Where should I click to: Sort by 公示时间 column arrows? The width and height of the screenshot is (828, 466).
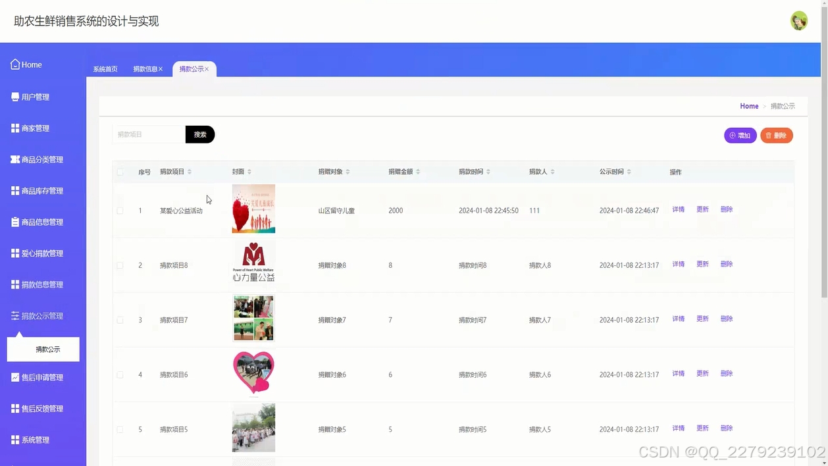(629, 172)
